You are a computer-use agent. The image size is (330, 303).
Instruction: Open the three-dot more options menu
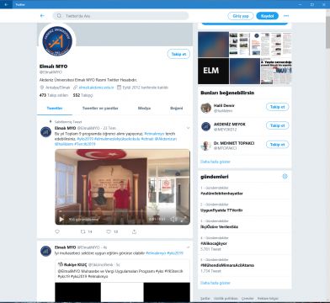[x=286, y=16]
